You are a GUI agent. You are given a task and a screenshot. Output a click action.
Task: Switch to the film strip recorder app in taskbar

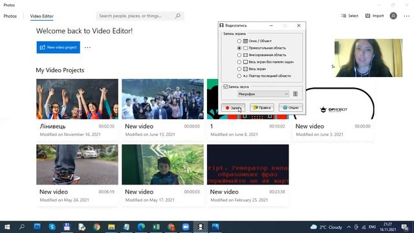point(201,227)
